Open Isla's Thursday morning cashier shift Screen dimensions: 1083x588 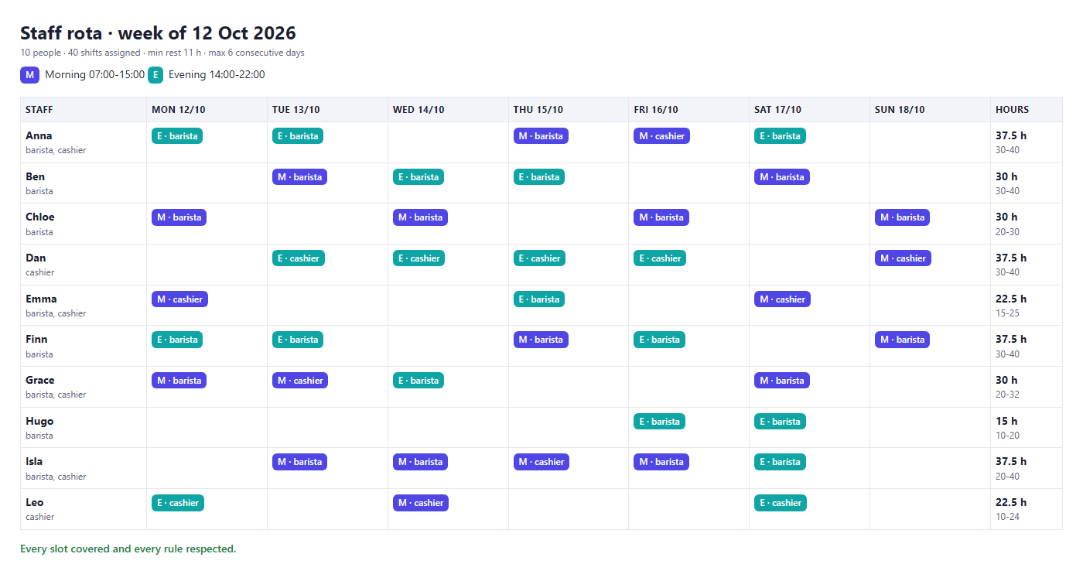pyautogui.click(x=541, y=462)
